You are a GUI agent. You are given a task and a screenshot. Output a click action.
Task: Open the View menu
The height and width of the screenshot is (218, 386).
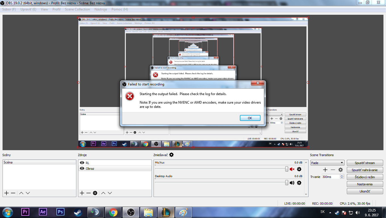[44, 9]
